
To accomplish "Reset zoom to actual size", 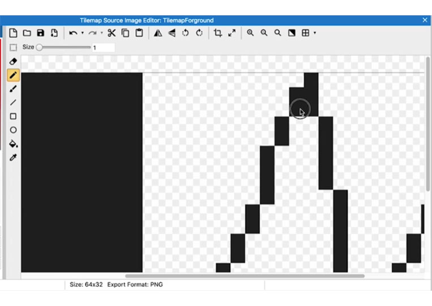I will pyautogui.click(x=277, y=33).
